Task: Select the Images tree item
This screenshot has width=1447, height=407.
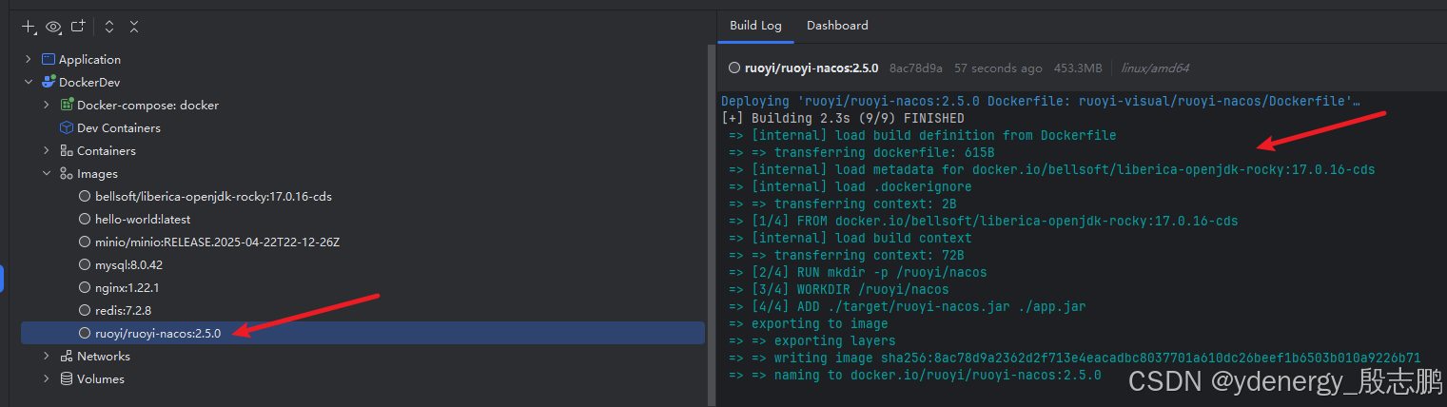Action: point(97,173)
